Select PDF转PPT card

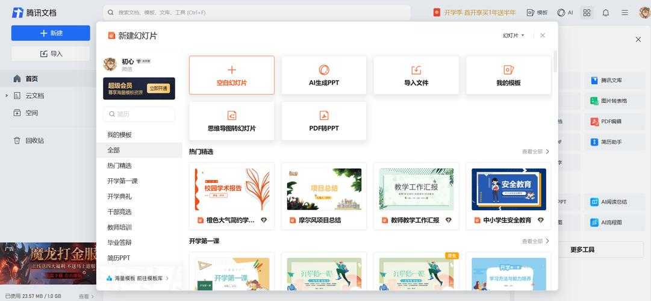coord(324,121)
